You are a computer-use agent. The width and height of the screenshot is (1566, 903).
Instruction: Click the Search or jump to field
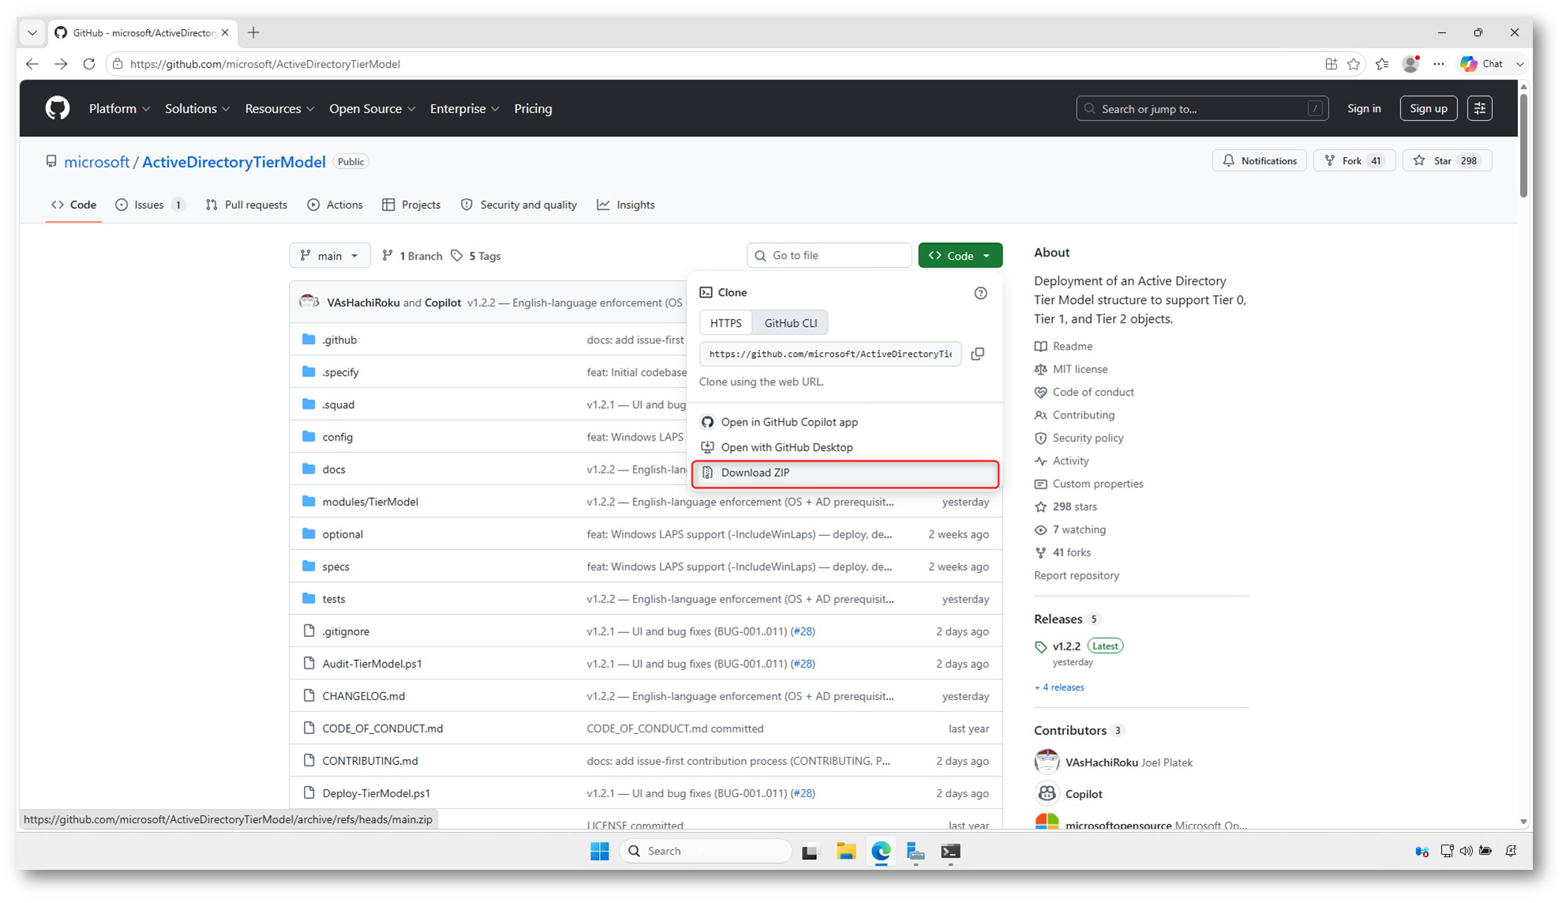[x=1202, y=109]
